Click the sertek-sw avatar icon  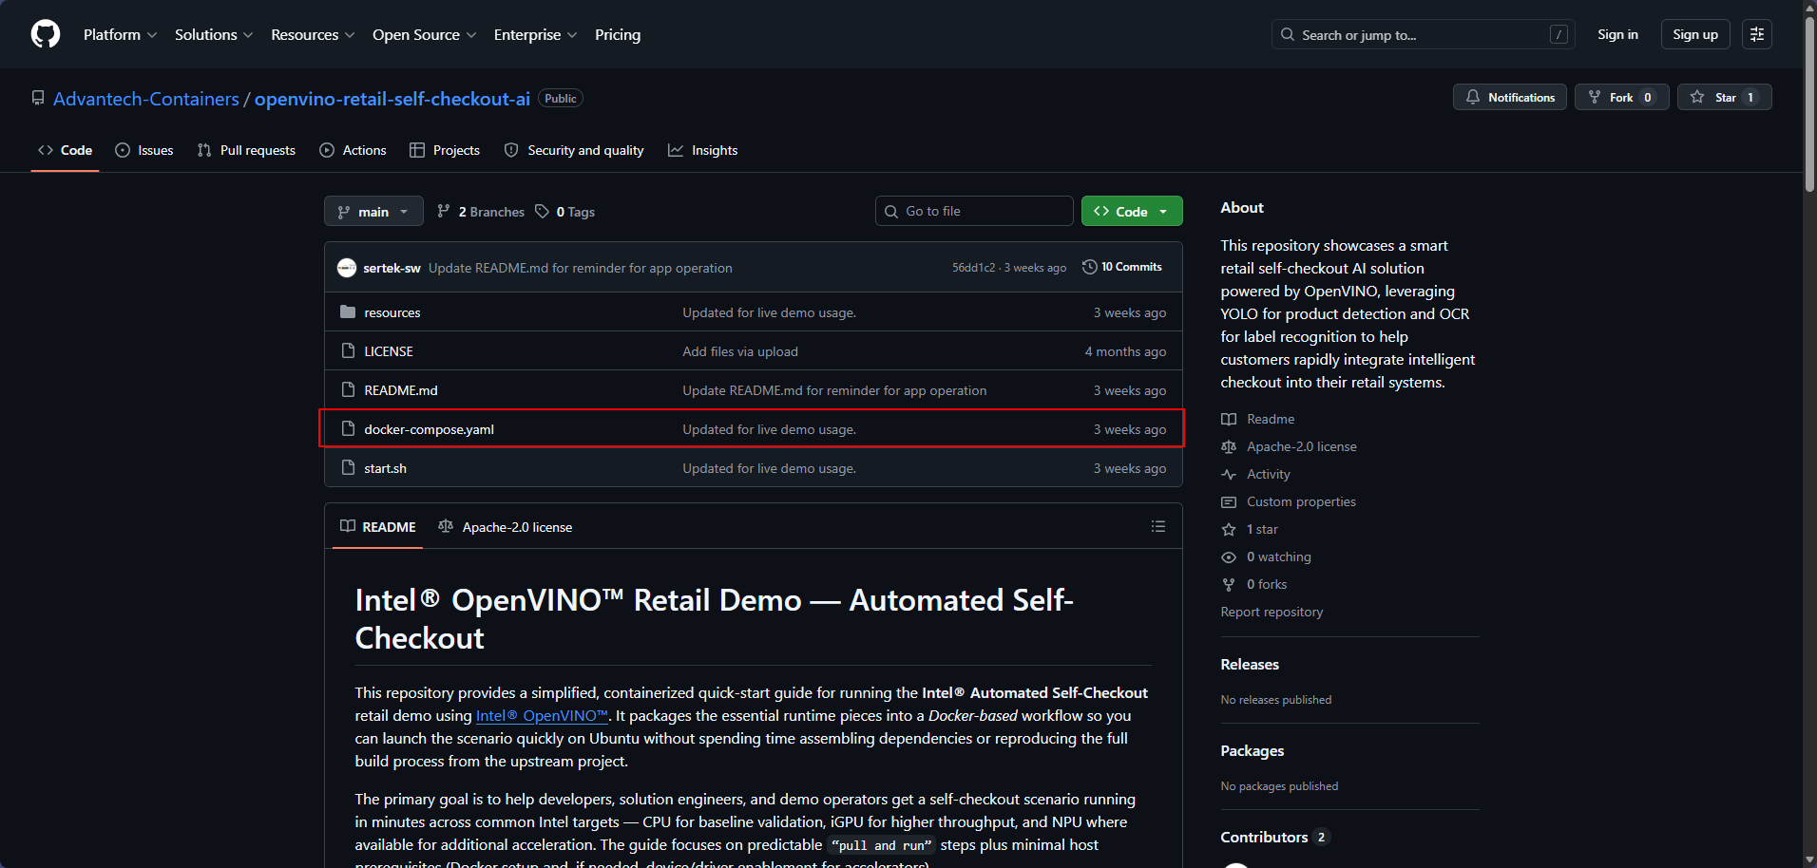[347, 268]
